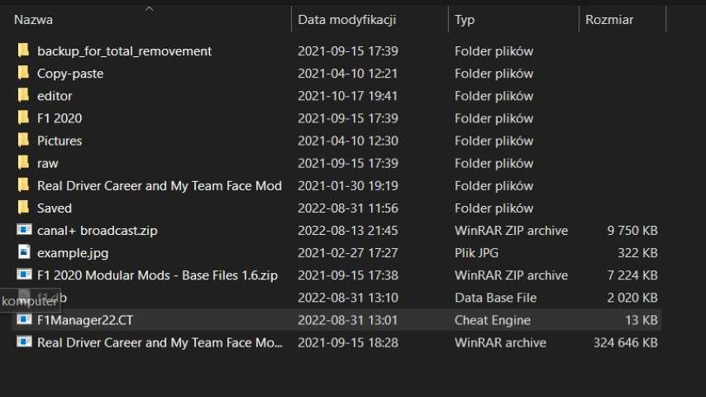Sort files by Rozmiar column

tap(608, 19)
